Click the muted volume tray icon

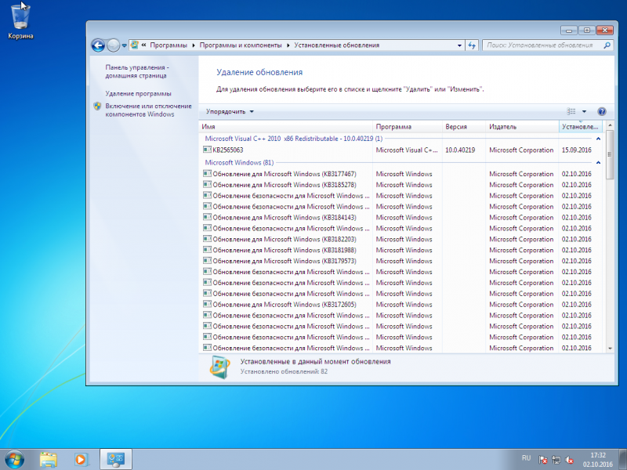(570, 460)
